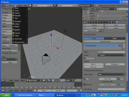Image resolution: width=129 pixels, height=97 pixels.
Task: Click the 3D View editor type icon
Action: 4,80
